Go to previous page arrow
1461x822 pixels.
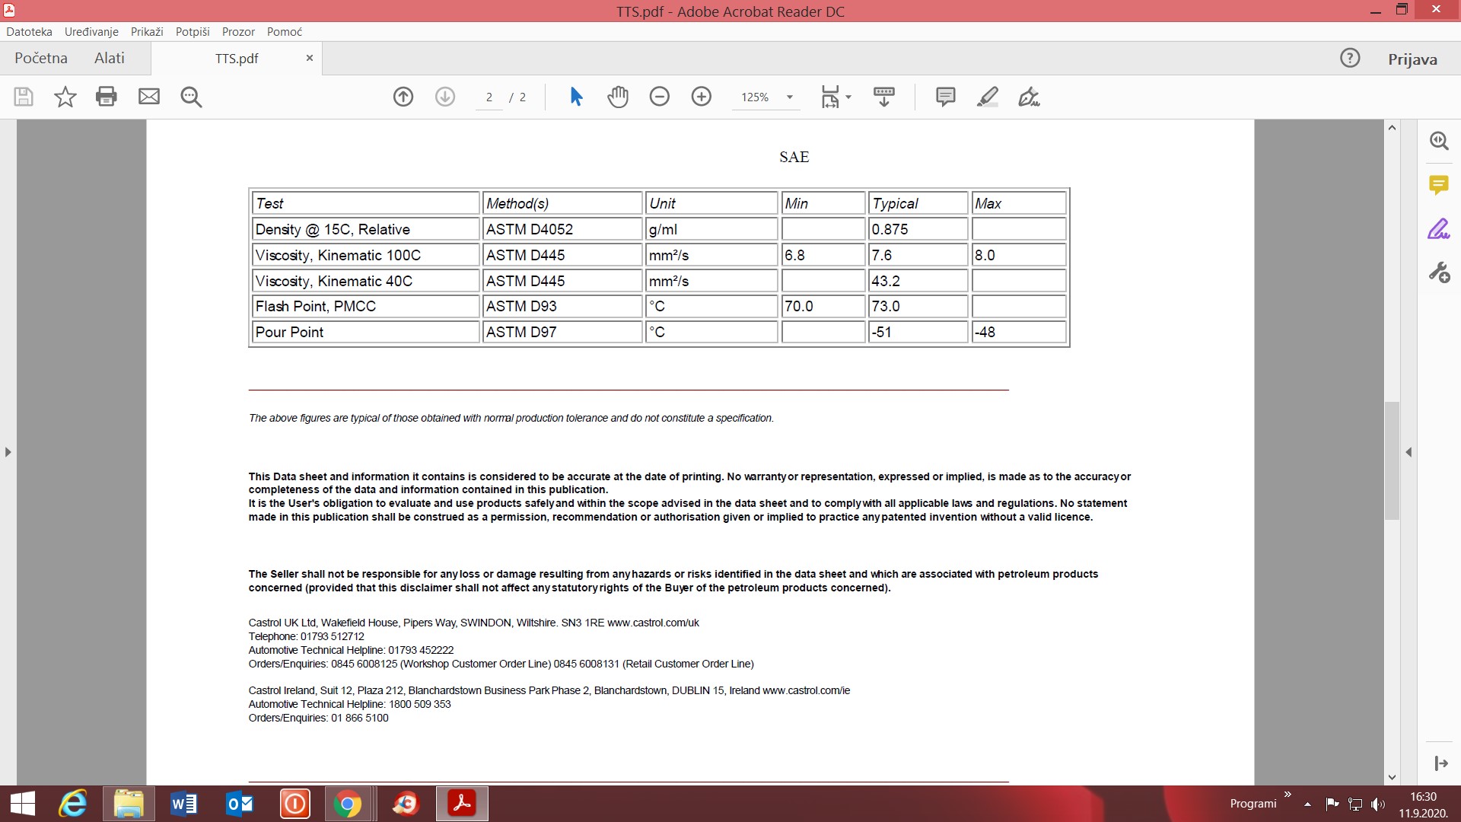point(403,97)
